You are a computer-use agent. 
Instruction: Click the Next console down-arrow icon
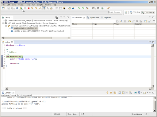click(107, 93)
